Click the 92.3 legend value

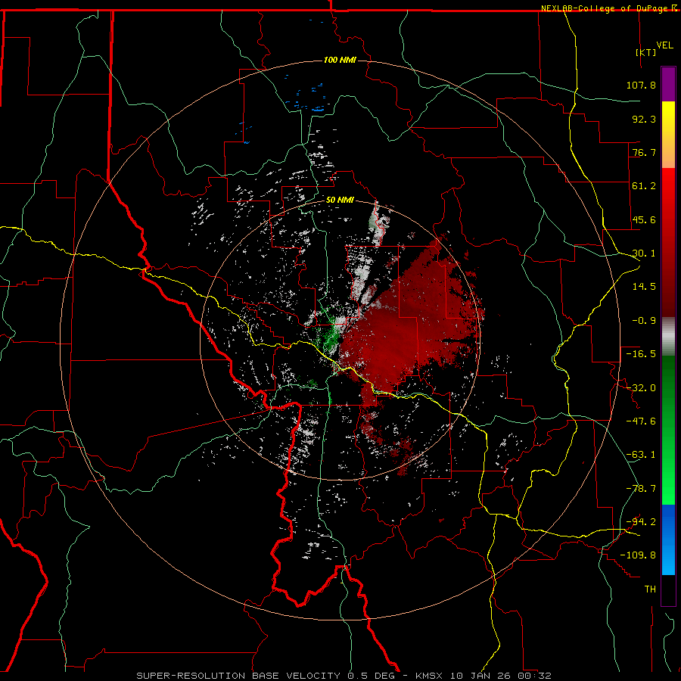point(644,119)
